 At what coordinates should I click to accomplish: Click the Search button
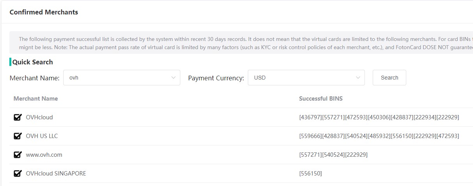389,78
